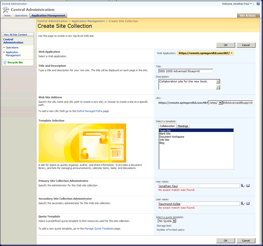The image size is (263, 246).
Task: Click Description box scroll up arrow
Action: point(218,81)
